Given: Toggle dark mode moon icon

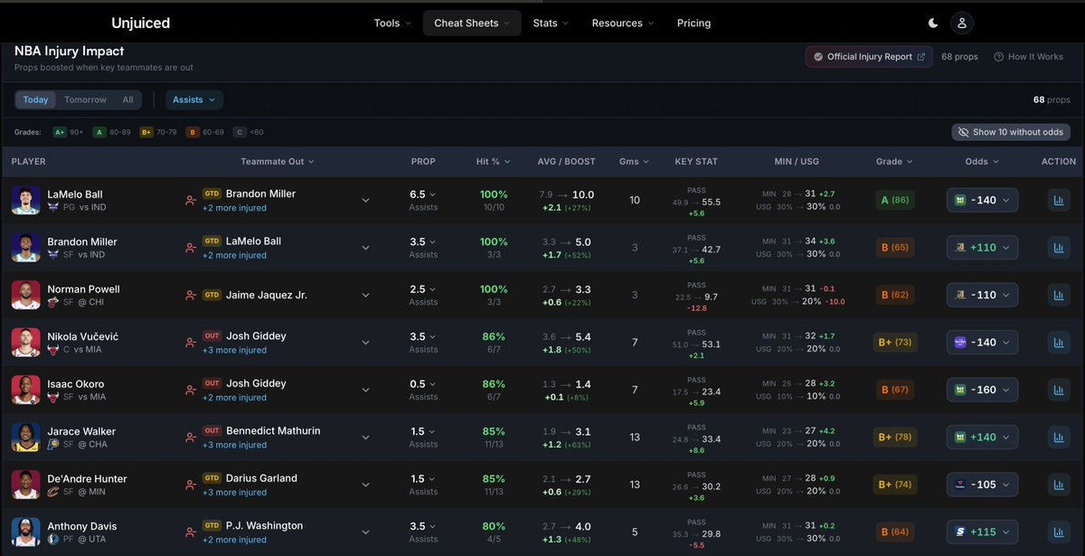Looking at the screenshot, I should 934,24.
